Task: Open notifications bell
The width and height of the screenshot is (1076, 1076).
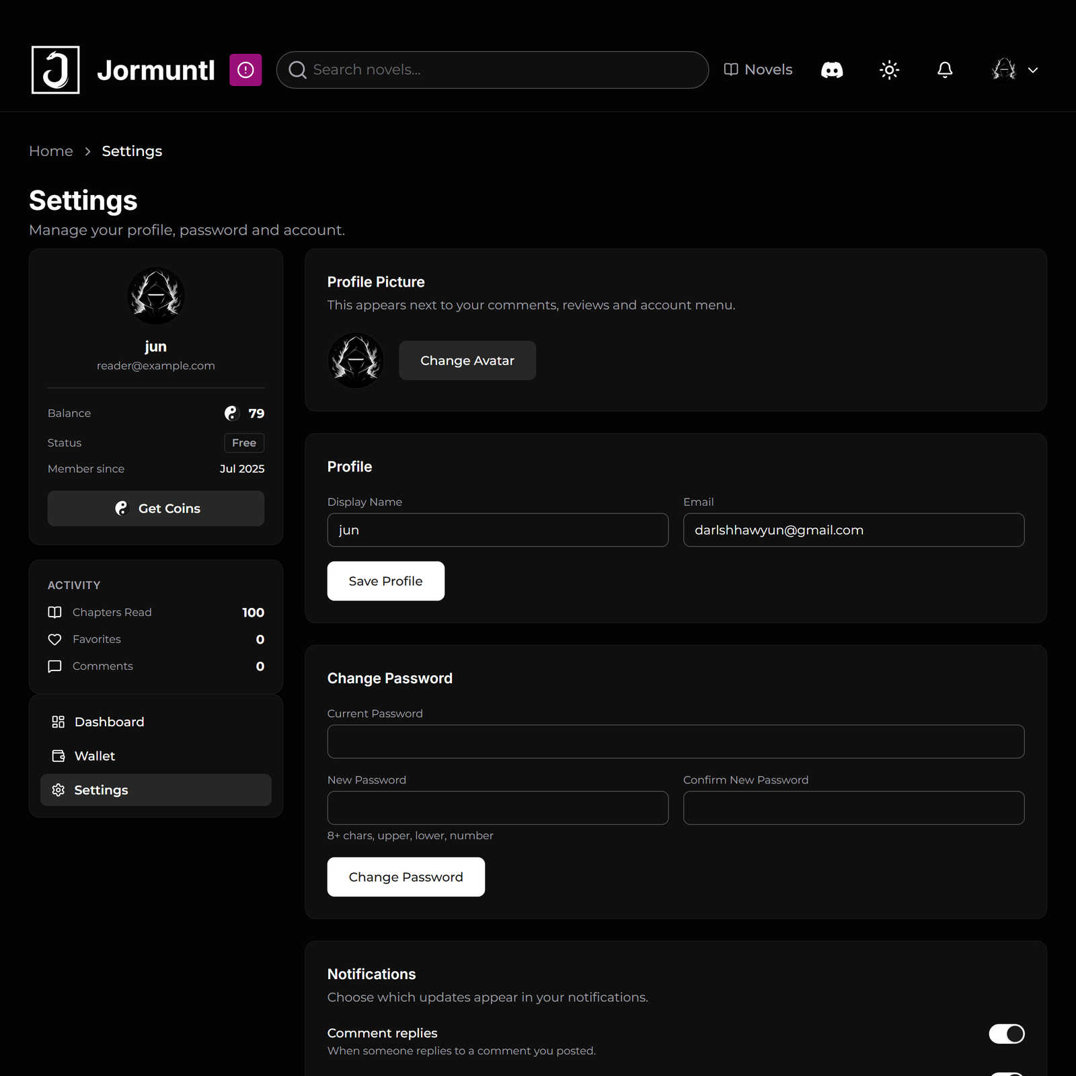Action: [945, 70]
